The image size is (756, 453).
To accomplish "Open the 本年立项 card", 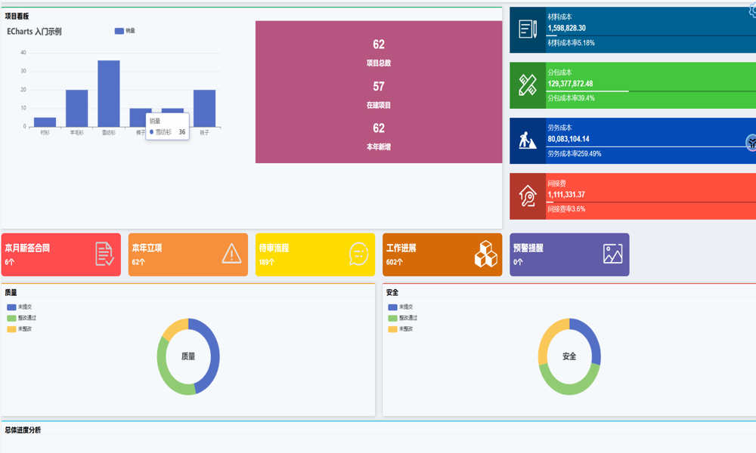I will tap(188, 254).
